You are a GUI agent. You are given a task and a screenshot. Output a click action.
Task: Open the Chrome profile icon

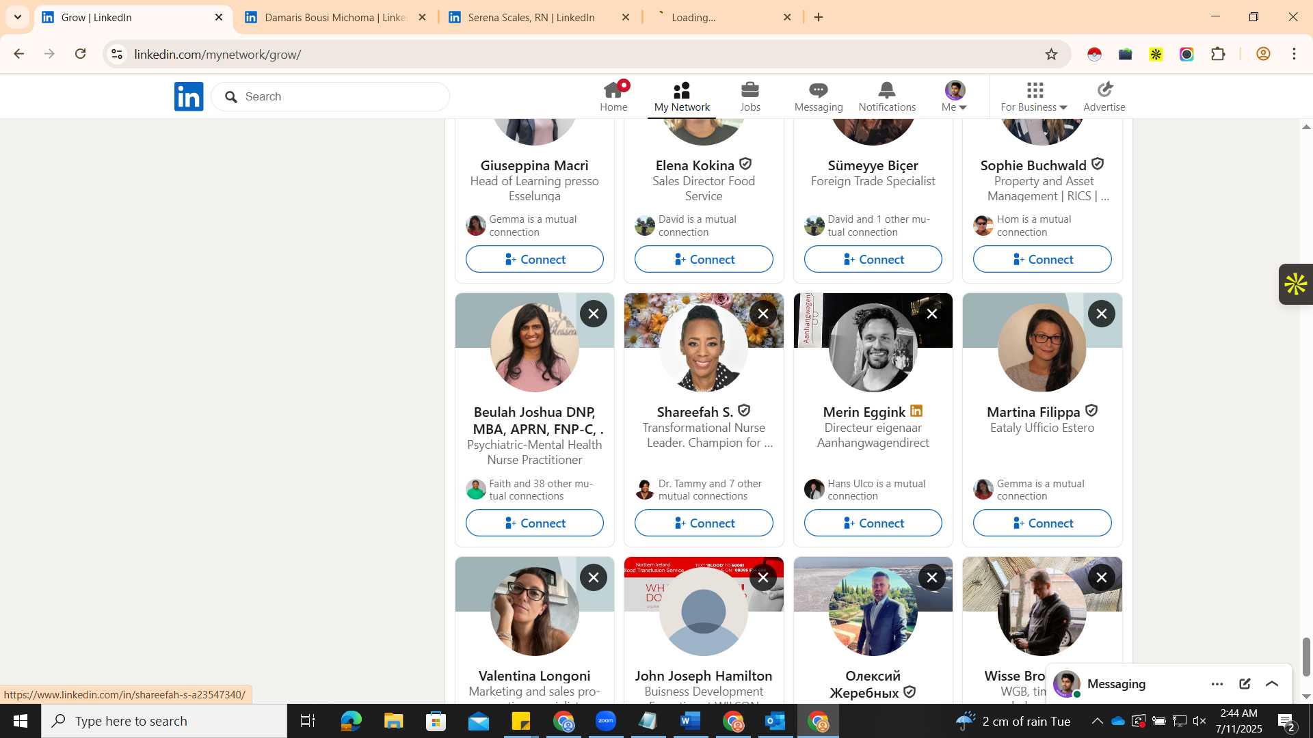pyautogui.click(x=1263, y=54)
